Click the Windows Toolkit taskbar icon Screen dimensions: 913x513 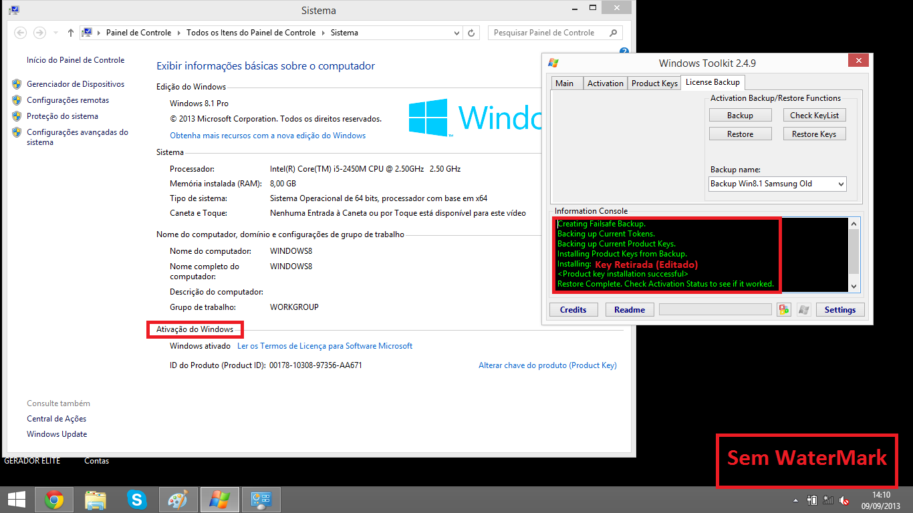[219, 499]
